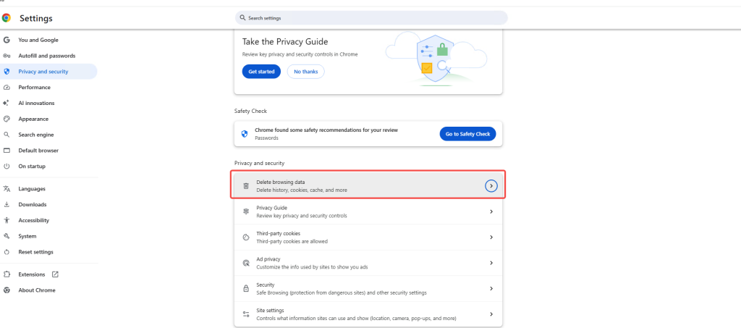
Task: Click the Ad privacy icon
Action: coord(246,263)
